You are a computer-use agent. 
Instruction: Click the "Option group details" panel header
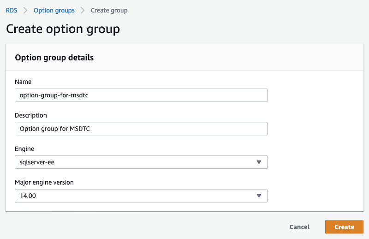tap(54, 58)
